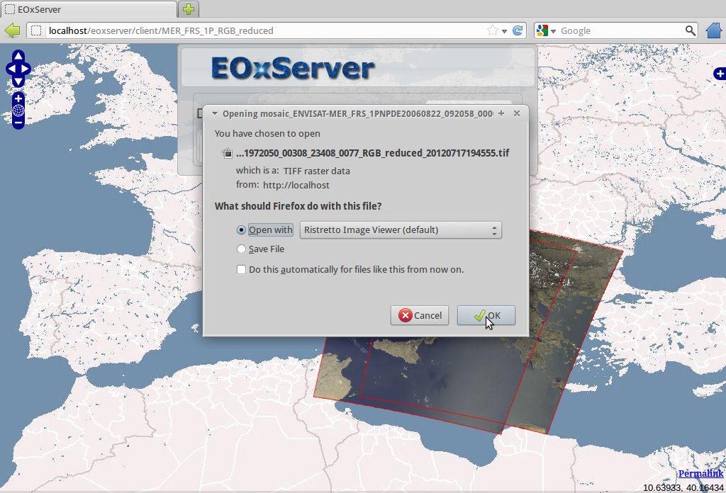Cancel the file download dialog
The width and height of the screenshot is (726, 493).
point(420,315)
